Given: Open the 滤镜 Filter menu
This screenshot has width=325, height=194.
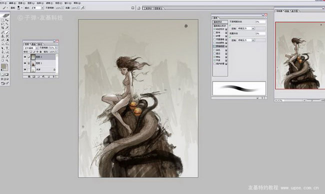Looking at the screenshot, I should (x=49, y=3).
